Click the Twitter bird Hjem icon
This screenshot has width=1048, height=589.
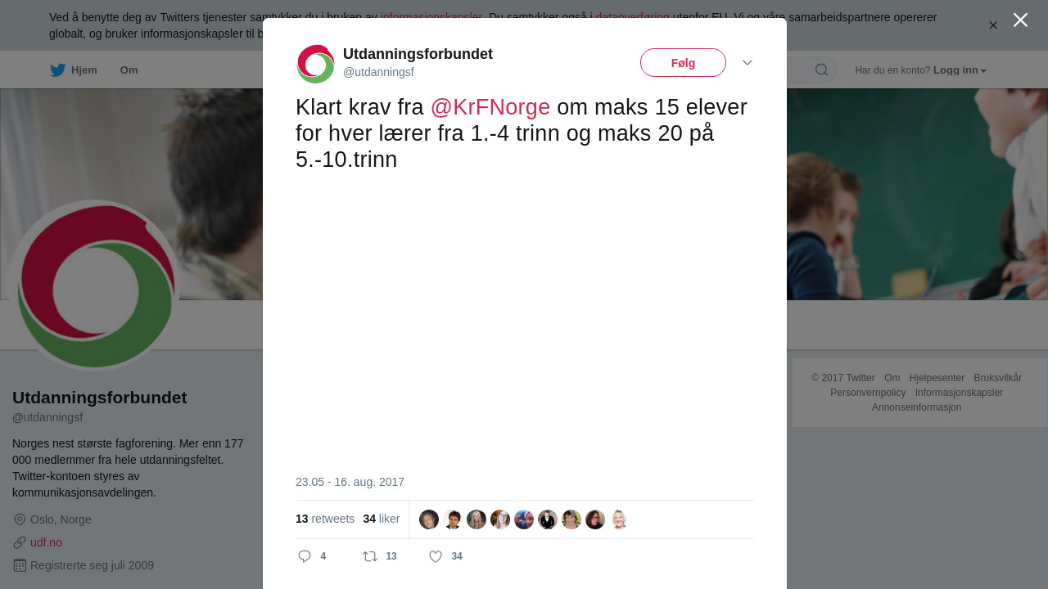pos(57,70)
